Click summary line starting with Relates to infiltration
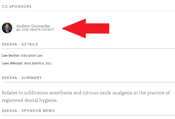 86,93
